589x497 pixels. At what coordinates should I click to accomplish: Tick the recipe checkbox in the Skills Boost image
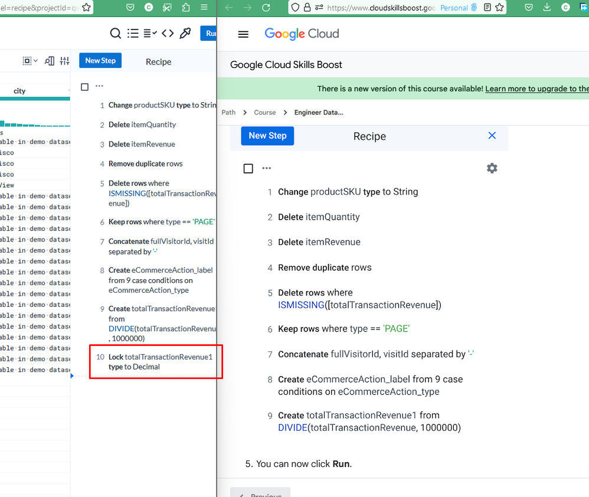[x=248, y=168]
